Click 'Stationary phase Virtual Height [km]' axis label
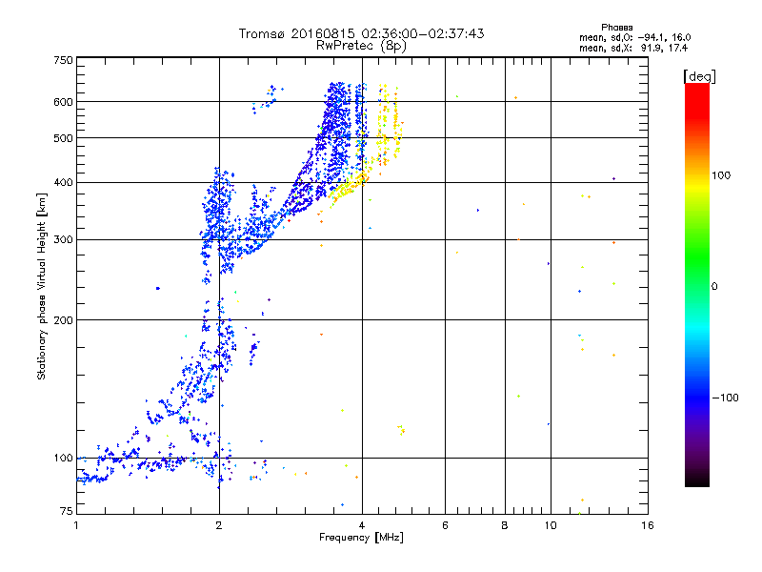 [x=41, y=286]
